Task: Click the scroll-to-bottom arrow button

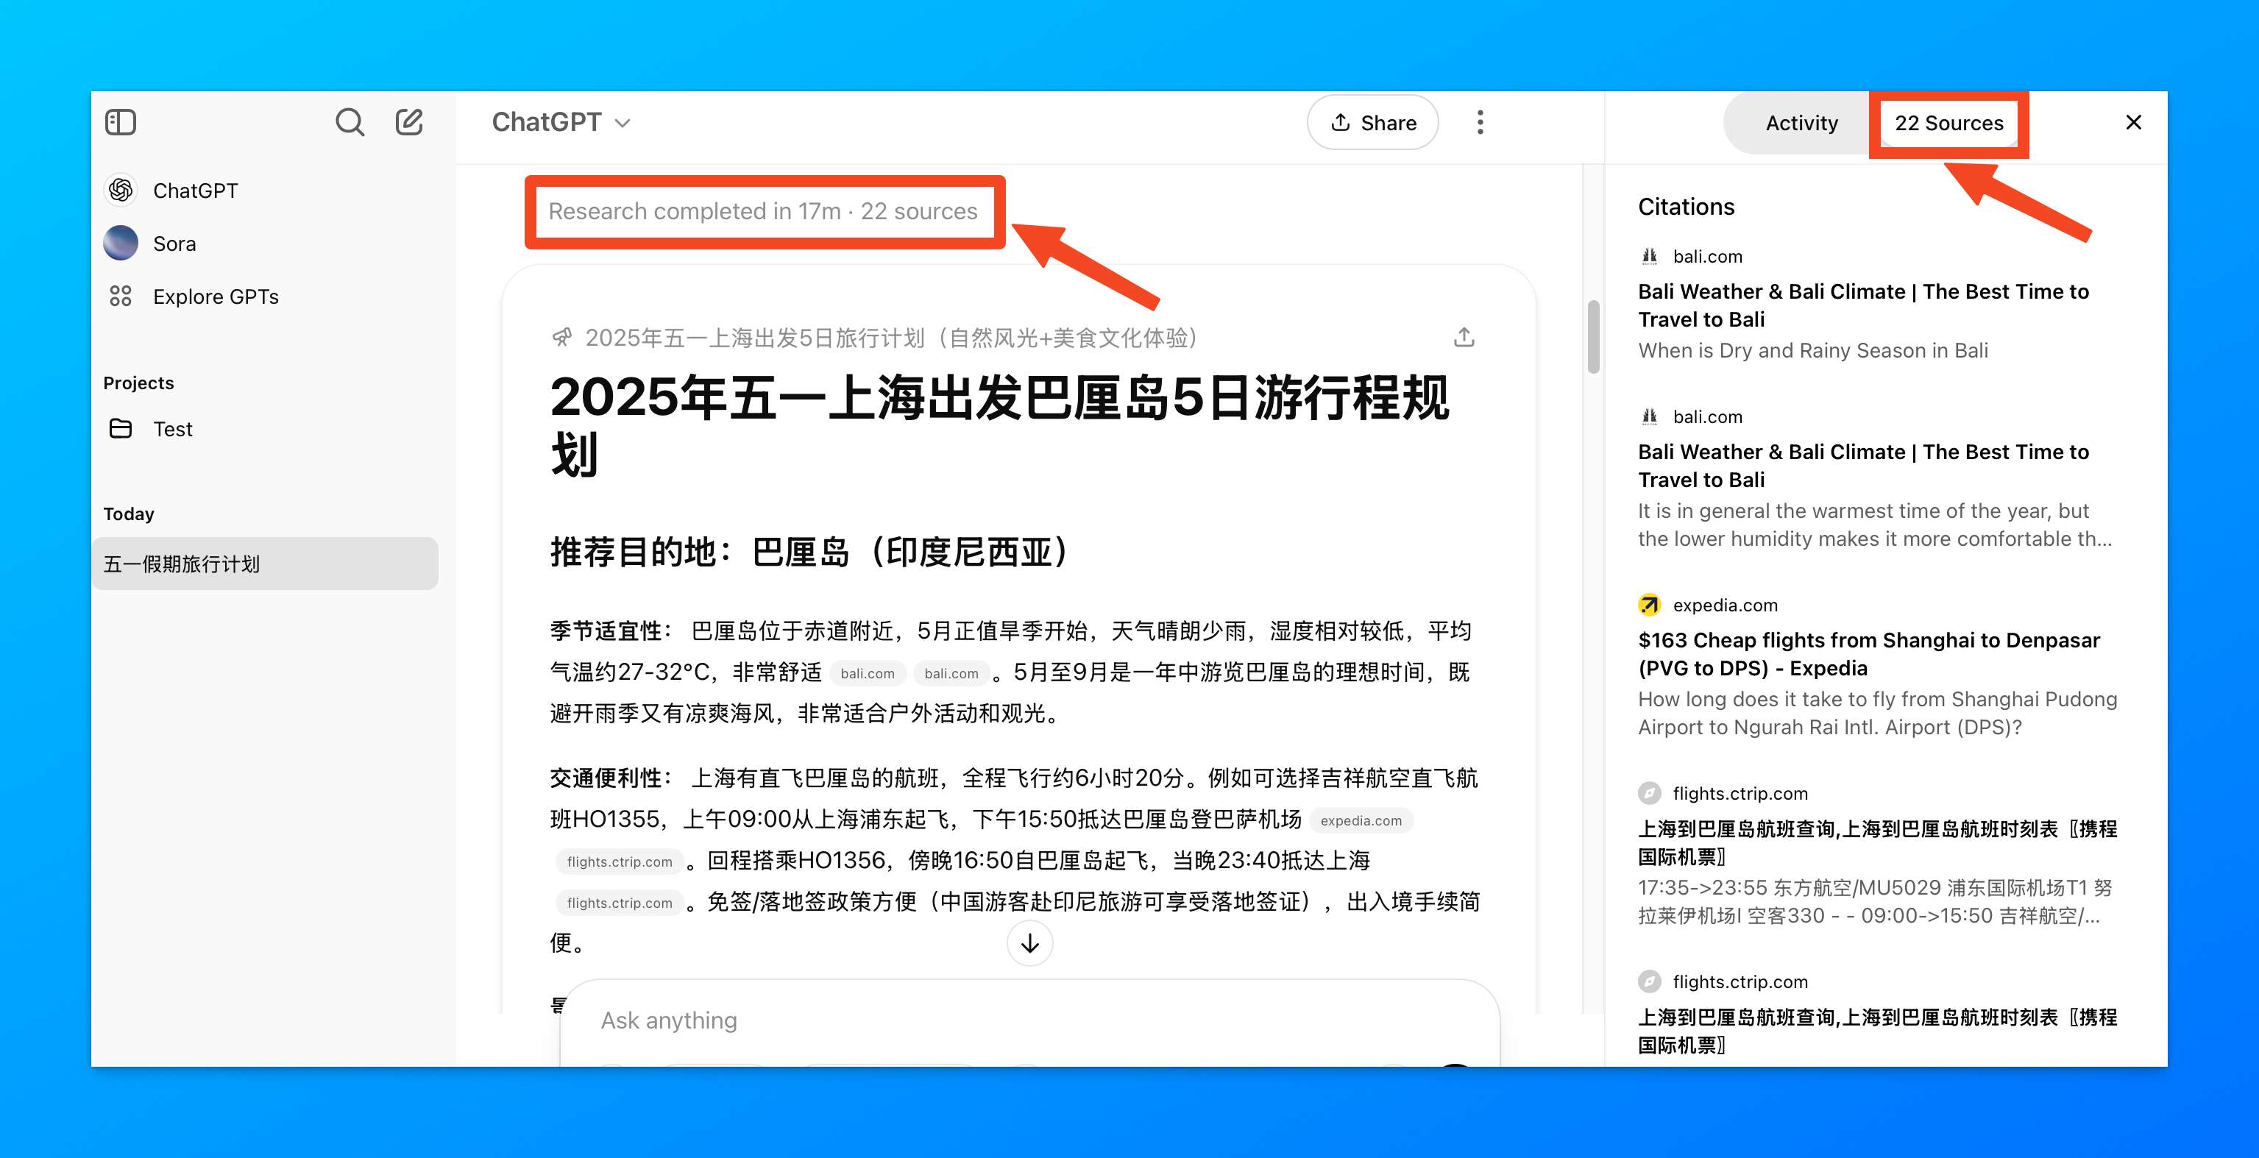Action: (1029, 943)
